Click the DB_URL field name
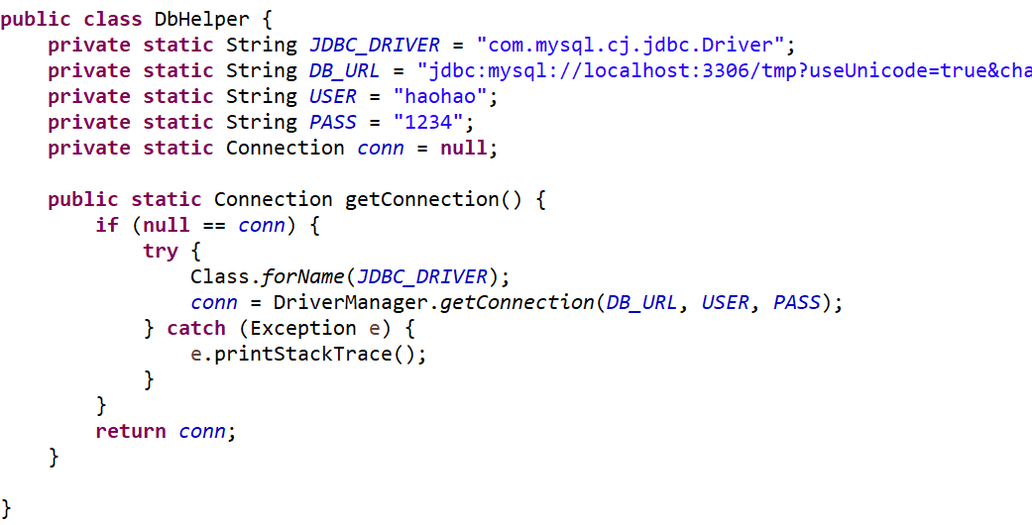 click(344, 71)
